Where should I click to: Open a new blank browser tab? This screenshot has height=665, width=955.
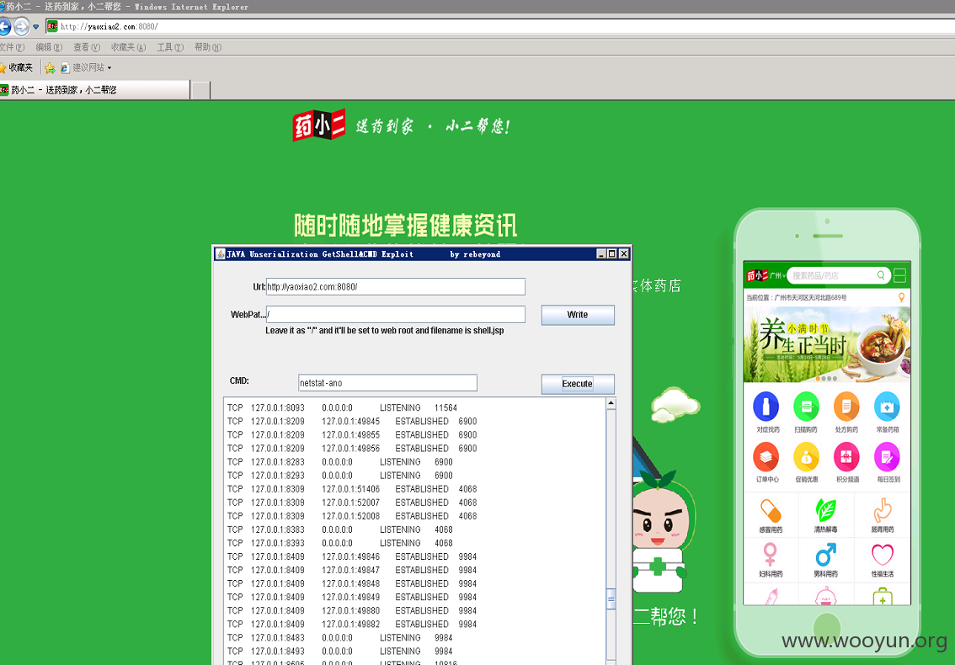pyautogui.click(x=201, y=90)
